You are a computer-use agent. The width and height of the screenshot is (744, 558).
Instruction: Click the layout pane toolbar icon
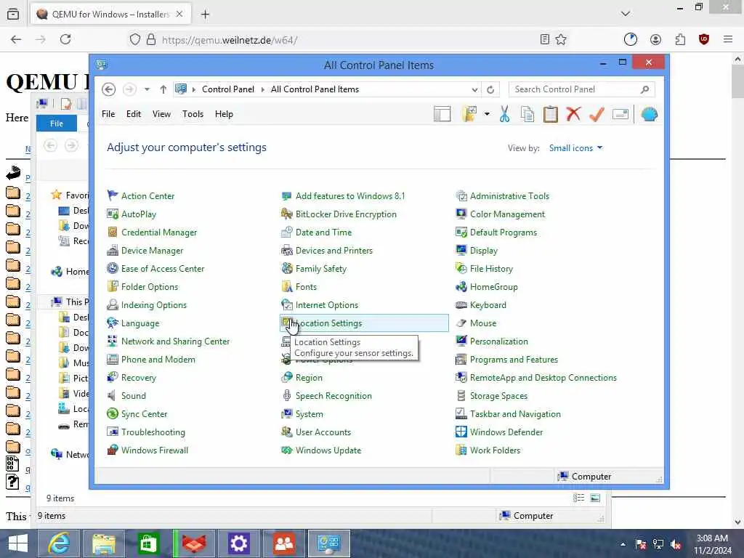[x=442, y=114]
